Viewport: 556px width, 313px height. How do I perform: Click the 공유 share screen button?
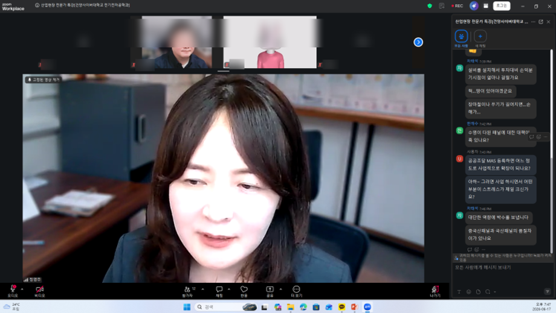click(270, 291)
